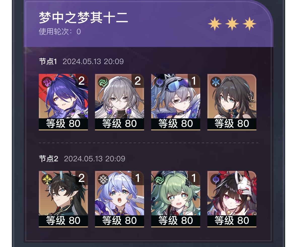Click the Imaginary element icon on the horned character
Image resolution: width=297 pixels, height=247 pixels.
point(47,179)
